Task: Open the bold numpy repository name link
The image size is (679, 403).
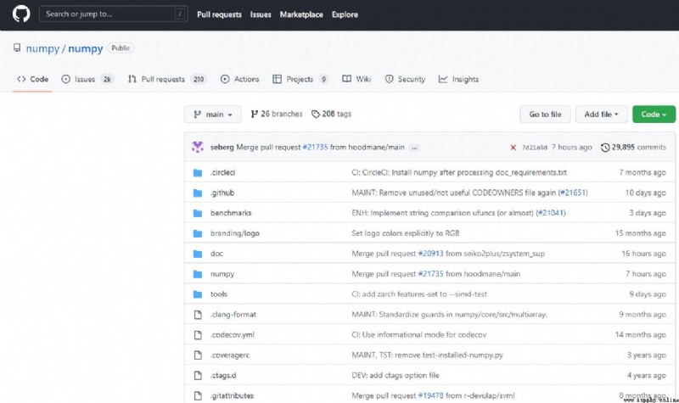Action: (x=86, y=48)
